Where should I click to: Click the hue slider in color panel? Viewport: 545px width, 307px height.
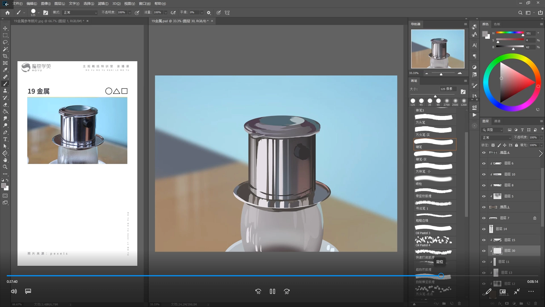(510, 33)
